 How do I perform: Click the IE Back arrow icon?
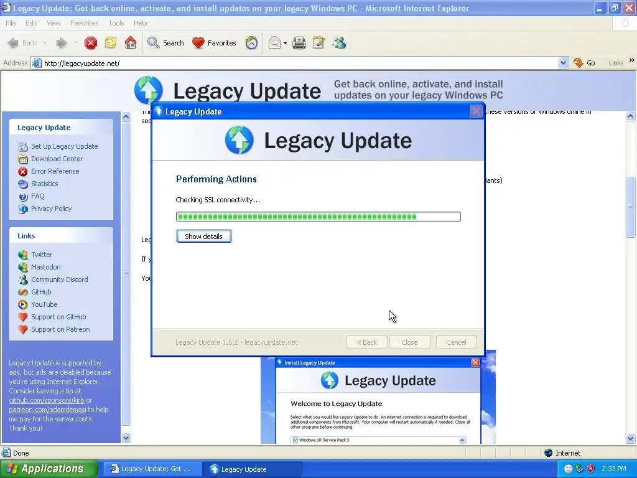[13, 43]
